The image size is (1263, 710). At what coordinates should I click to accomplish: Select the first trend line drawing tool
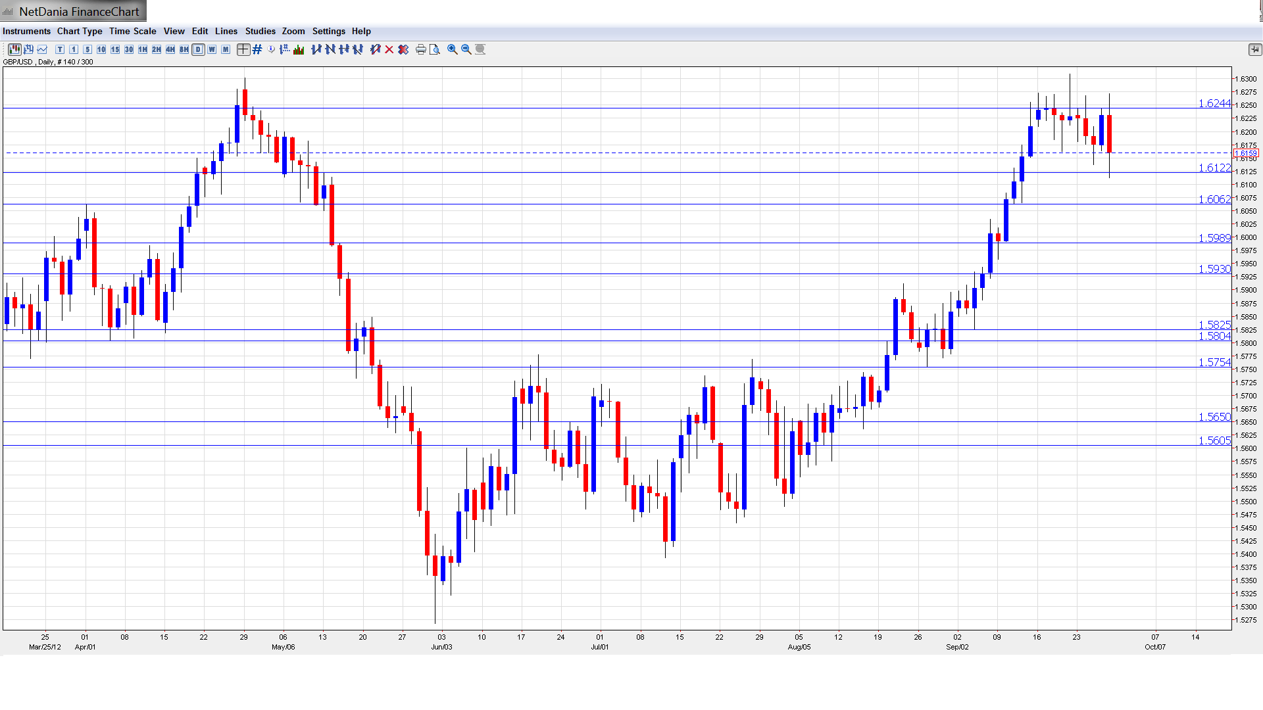(316, 49)
